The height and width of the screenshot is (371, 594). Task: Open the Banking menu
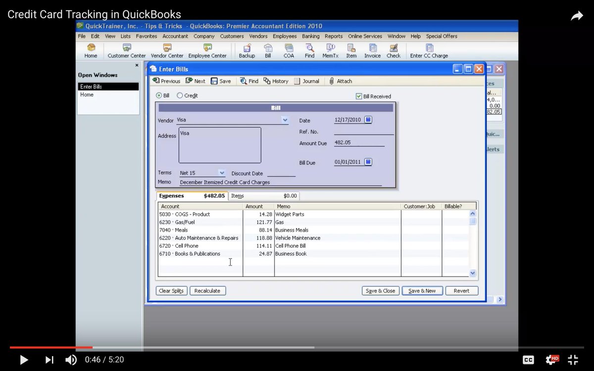coord(311,36)
